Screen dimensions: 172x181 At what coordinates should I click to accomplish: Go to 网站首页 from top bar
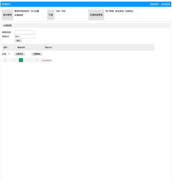(x=154, y=4)
